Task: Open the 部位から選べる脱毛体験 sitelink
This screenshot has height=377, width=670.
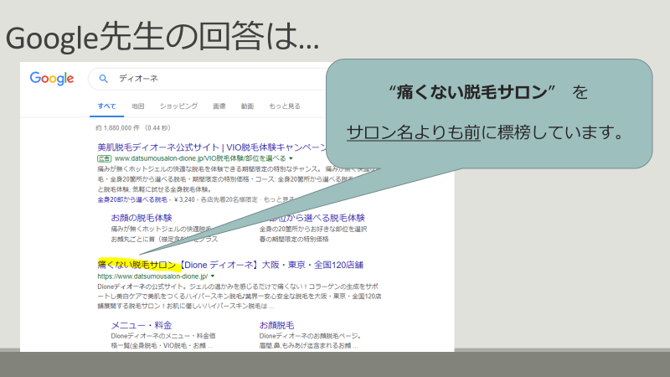Action: 317,218
